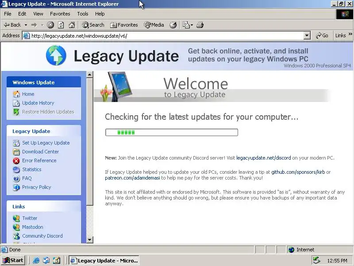Open the Mastodon link
Image resolution: width=354 pixels, height=266 pixels.
[32, 227]
